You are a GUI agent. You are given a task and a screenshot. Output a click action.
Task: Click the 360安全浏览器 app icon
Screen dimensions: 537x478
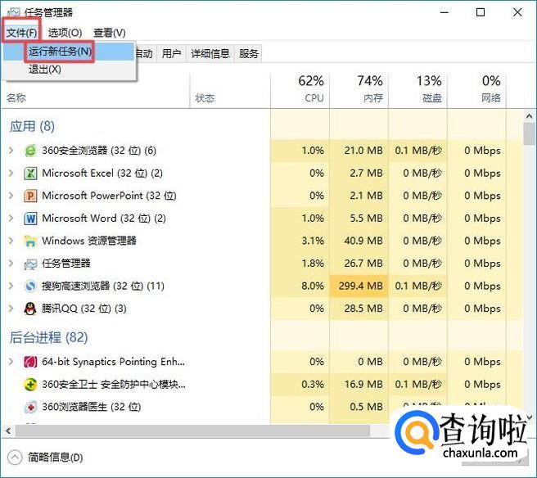pos(30,151)
